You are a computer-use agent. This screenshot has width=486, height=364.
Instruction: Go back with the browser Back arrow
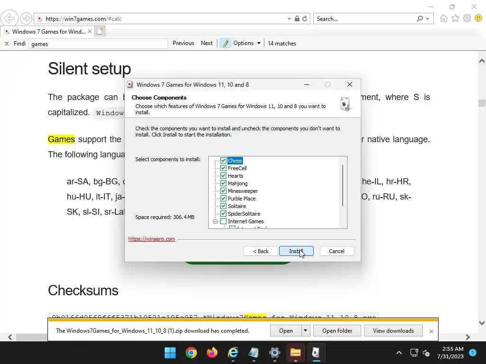point(9,18)
